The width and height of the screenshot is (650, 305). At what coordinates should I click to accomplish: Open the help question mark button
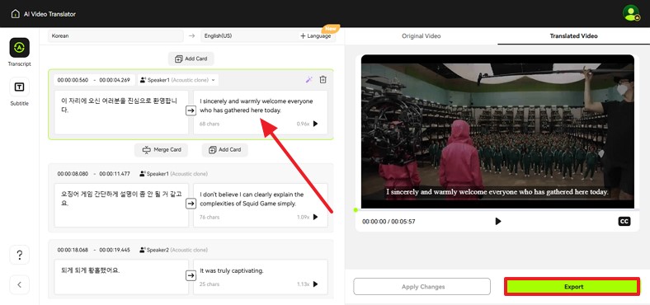20,255
